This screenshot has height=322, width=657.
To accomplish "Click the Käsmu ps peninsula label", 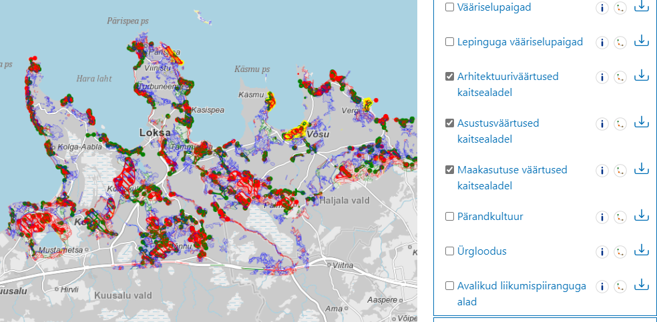I will [252, 69].
